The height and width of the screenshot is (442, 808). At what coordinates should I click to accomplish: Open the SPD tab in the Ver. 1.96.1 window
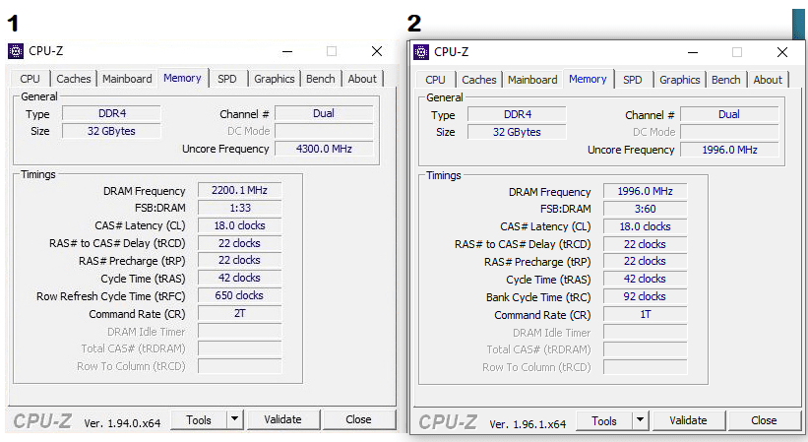point(632,80)
